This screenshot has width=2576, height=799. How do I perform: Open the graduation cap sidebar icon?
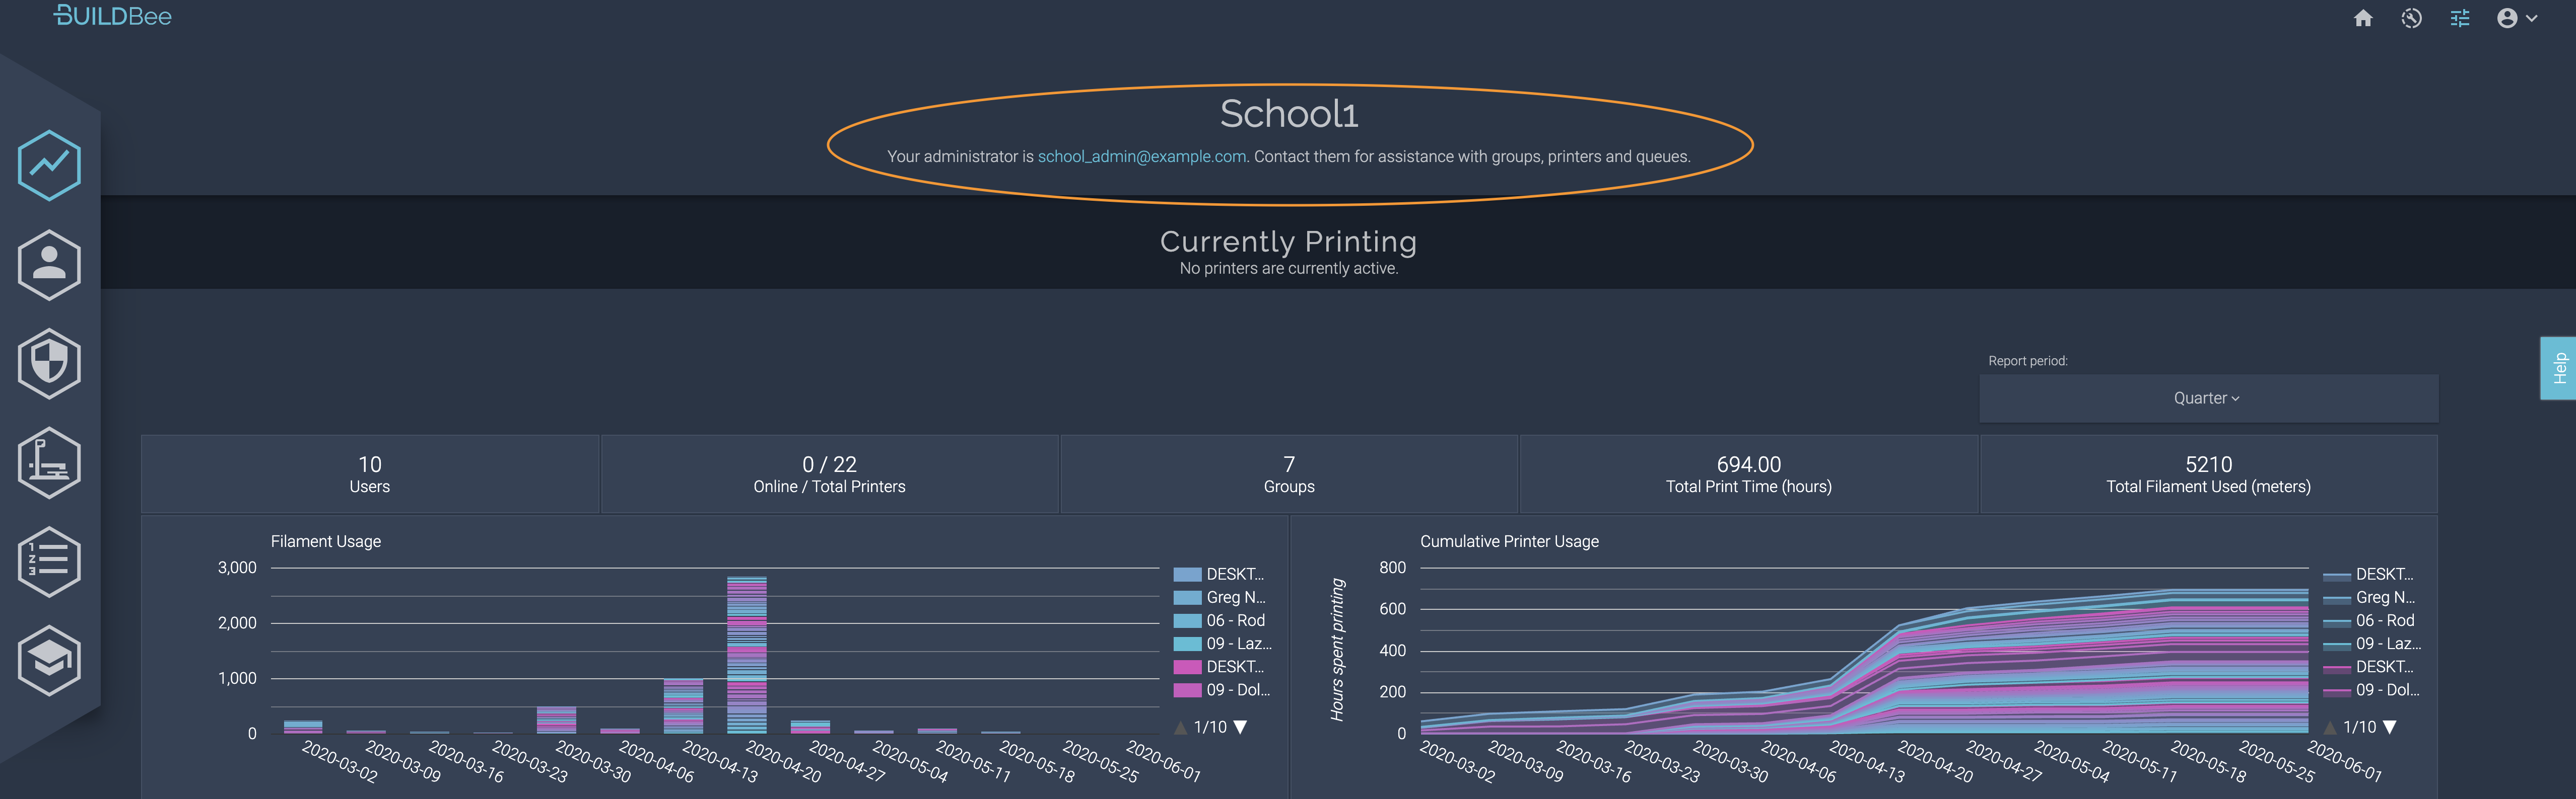tap(49, 660)
